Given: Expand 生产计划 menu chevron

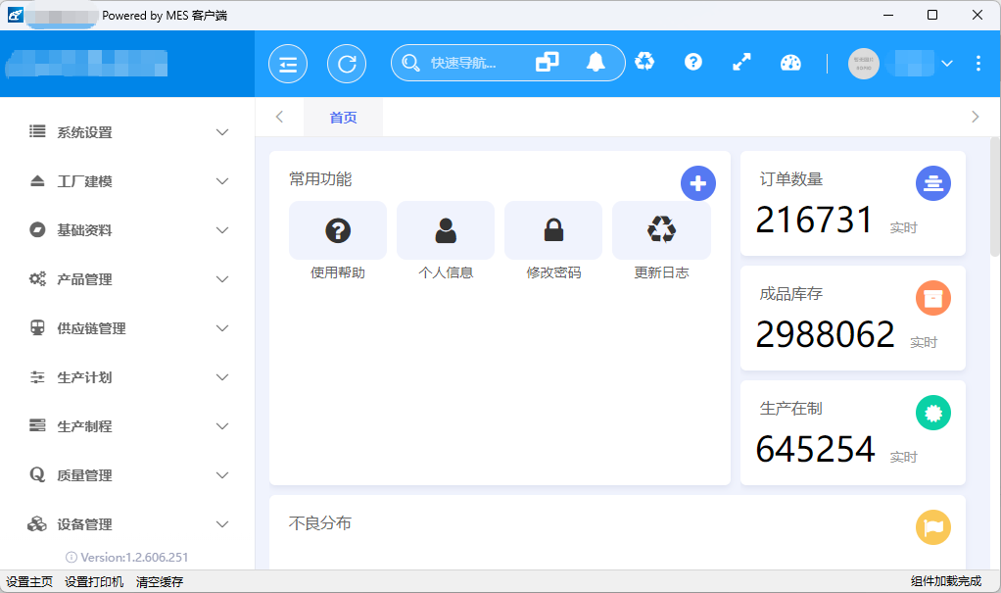Looking at the screenshot, I should coord(222,377).
